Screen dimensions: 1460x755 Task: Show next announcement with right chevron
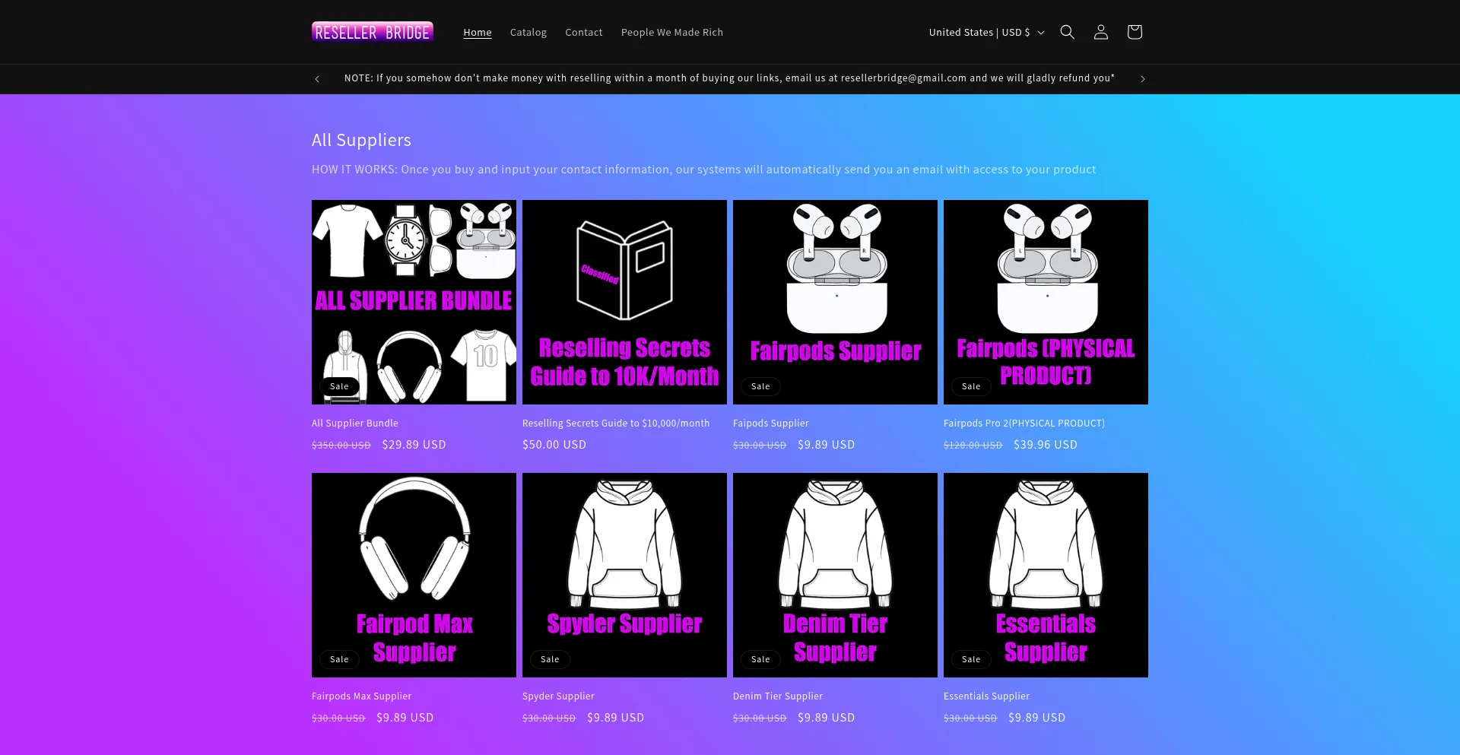point(1142,78)
